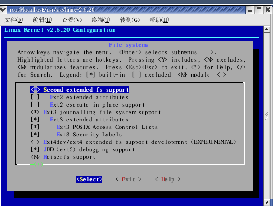Toggle Ext3 extended attributes checkbox
The height and width of the screenshot is (206, 273).
[x=35, y=120]
